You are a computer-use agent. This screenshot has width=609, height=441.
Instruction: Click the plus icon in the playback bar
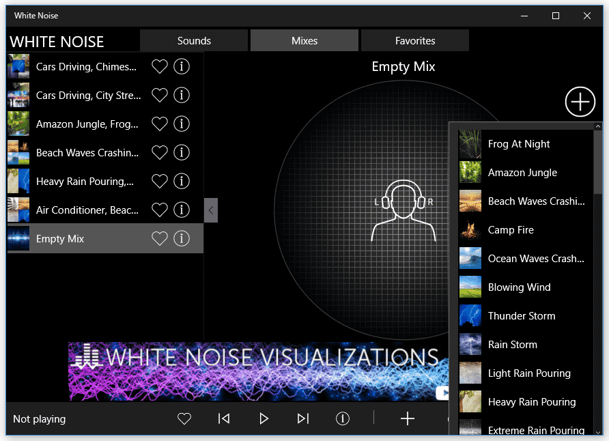[x=408, y=418]
